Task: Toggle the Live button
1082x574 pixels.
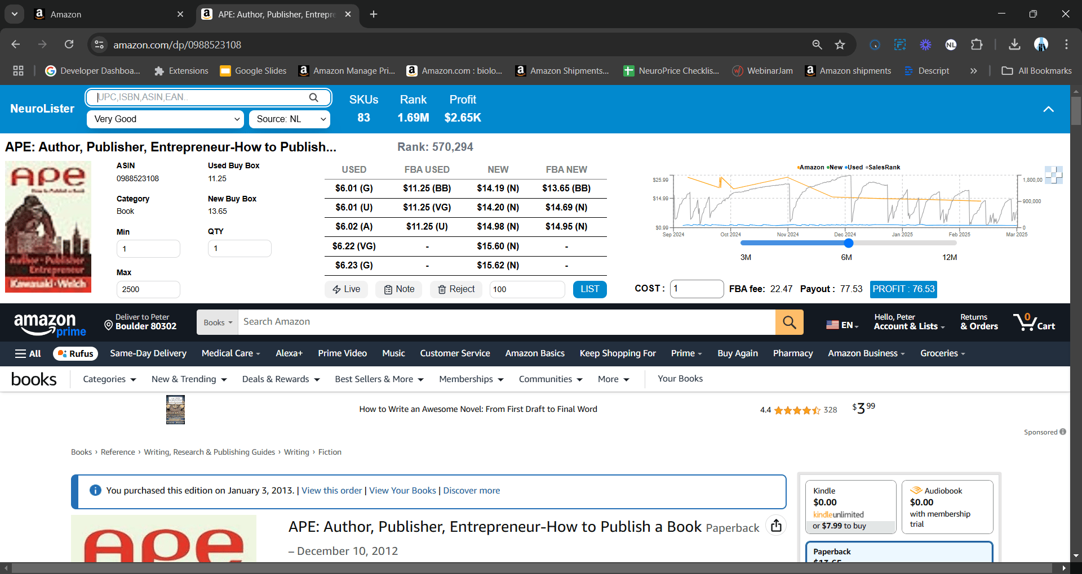Action: (x=346, y=289)
